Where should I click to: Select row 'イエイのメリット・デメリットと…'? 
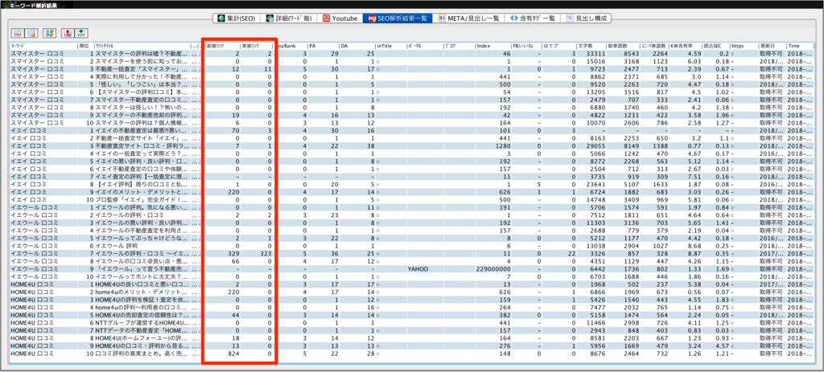[x=411, y=191]
